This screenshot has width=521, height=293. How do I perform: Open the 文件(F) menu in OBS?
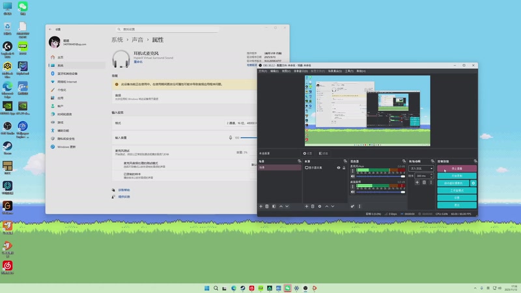[x=262, y=71]
